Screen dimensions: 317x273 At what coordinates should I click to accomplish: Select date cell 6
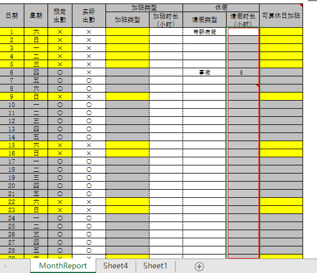click(x=12, y=72)
